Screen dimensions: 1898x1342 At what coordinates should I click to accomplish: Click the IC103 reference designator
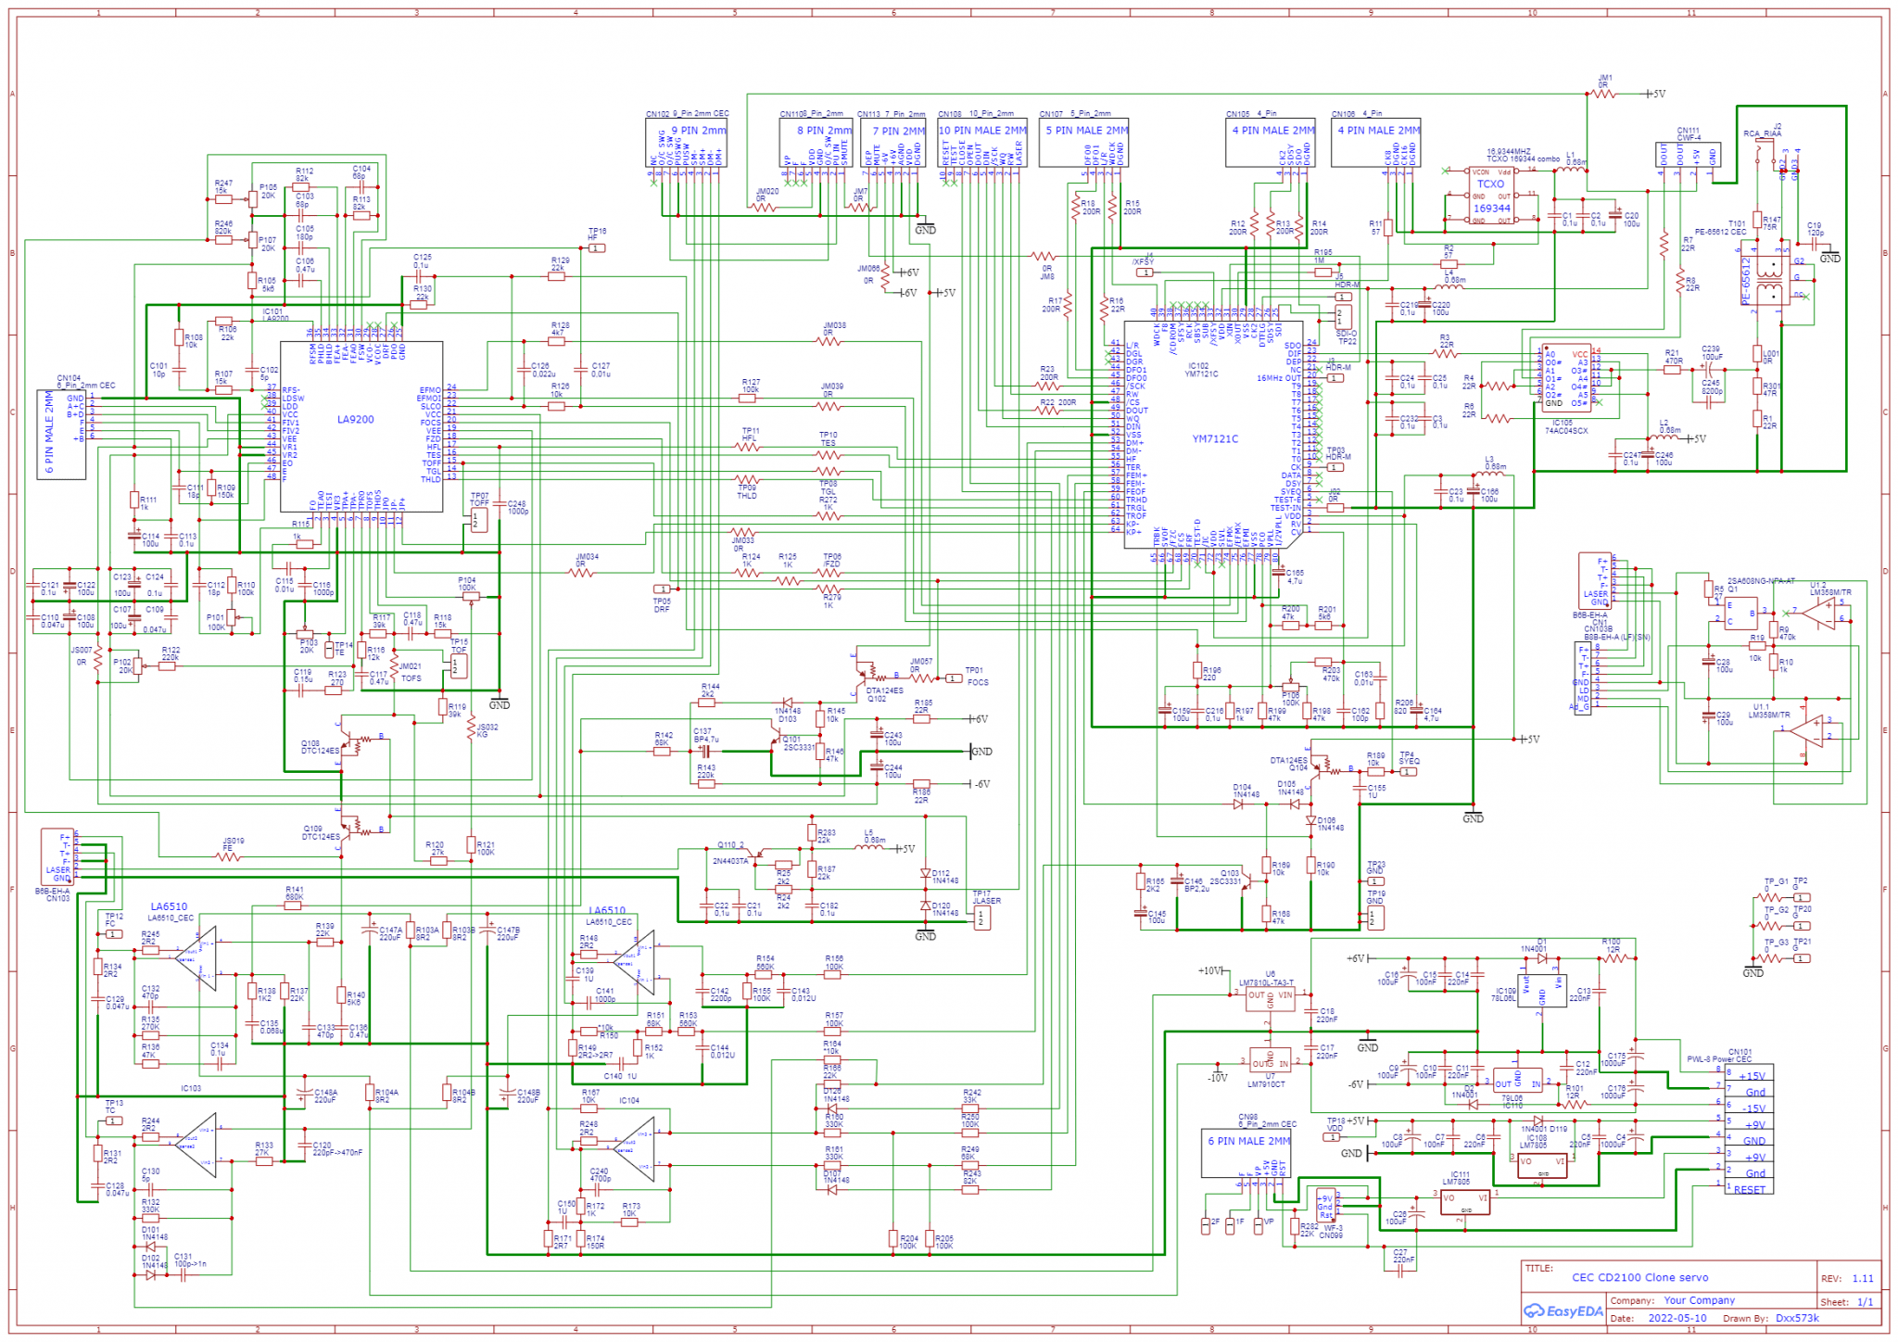(191, 1088)
